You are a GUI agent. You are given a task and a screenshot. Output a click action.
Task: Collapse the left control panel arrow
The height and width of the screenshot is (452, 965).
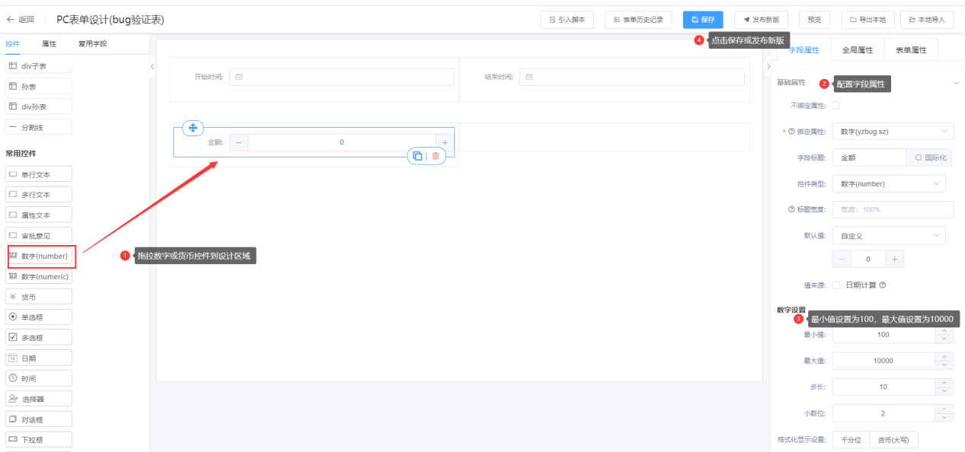click(x=152, y=67)
